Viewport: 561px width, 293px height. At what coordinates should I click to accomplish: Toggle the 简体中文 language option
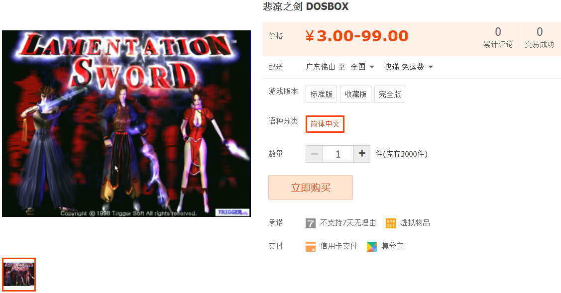[325, 124]
